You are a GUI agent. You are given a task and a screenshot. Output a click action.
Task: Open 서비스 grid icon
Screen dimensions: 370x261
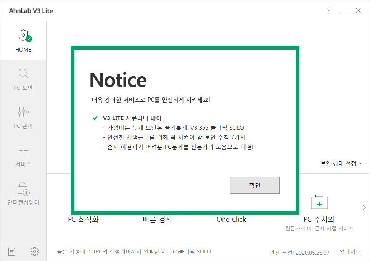click(23, 151)
